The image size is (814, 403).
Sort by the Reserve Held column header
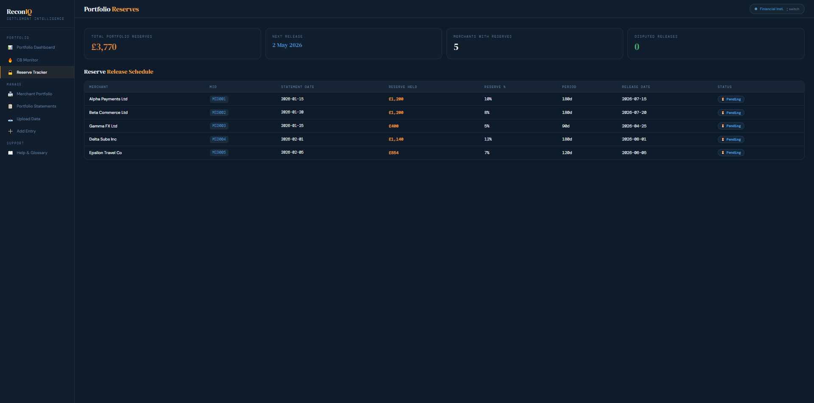point(403,87)
